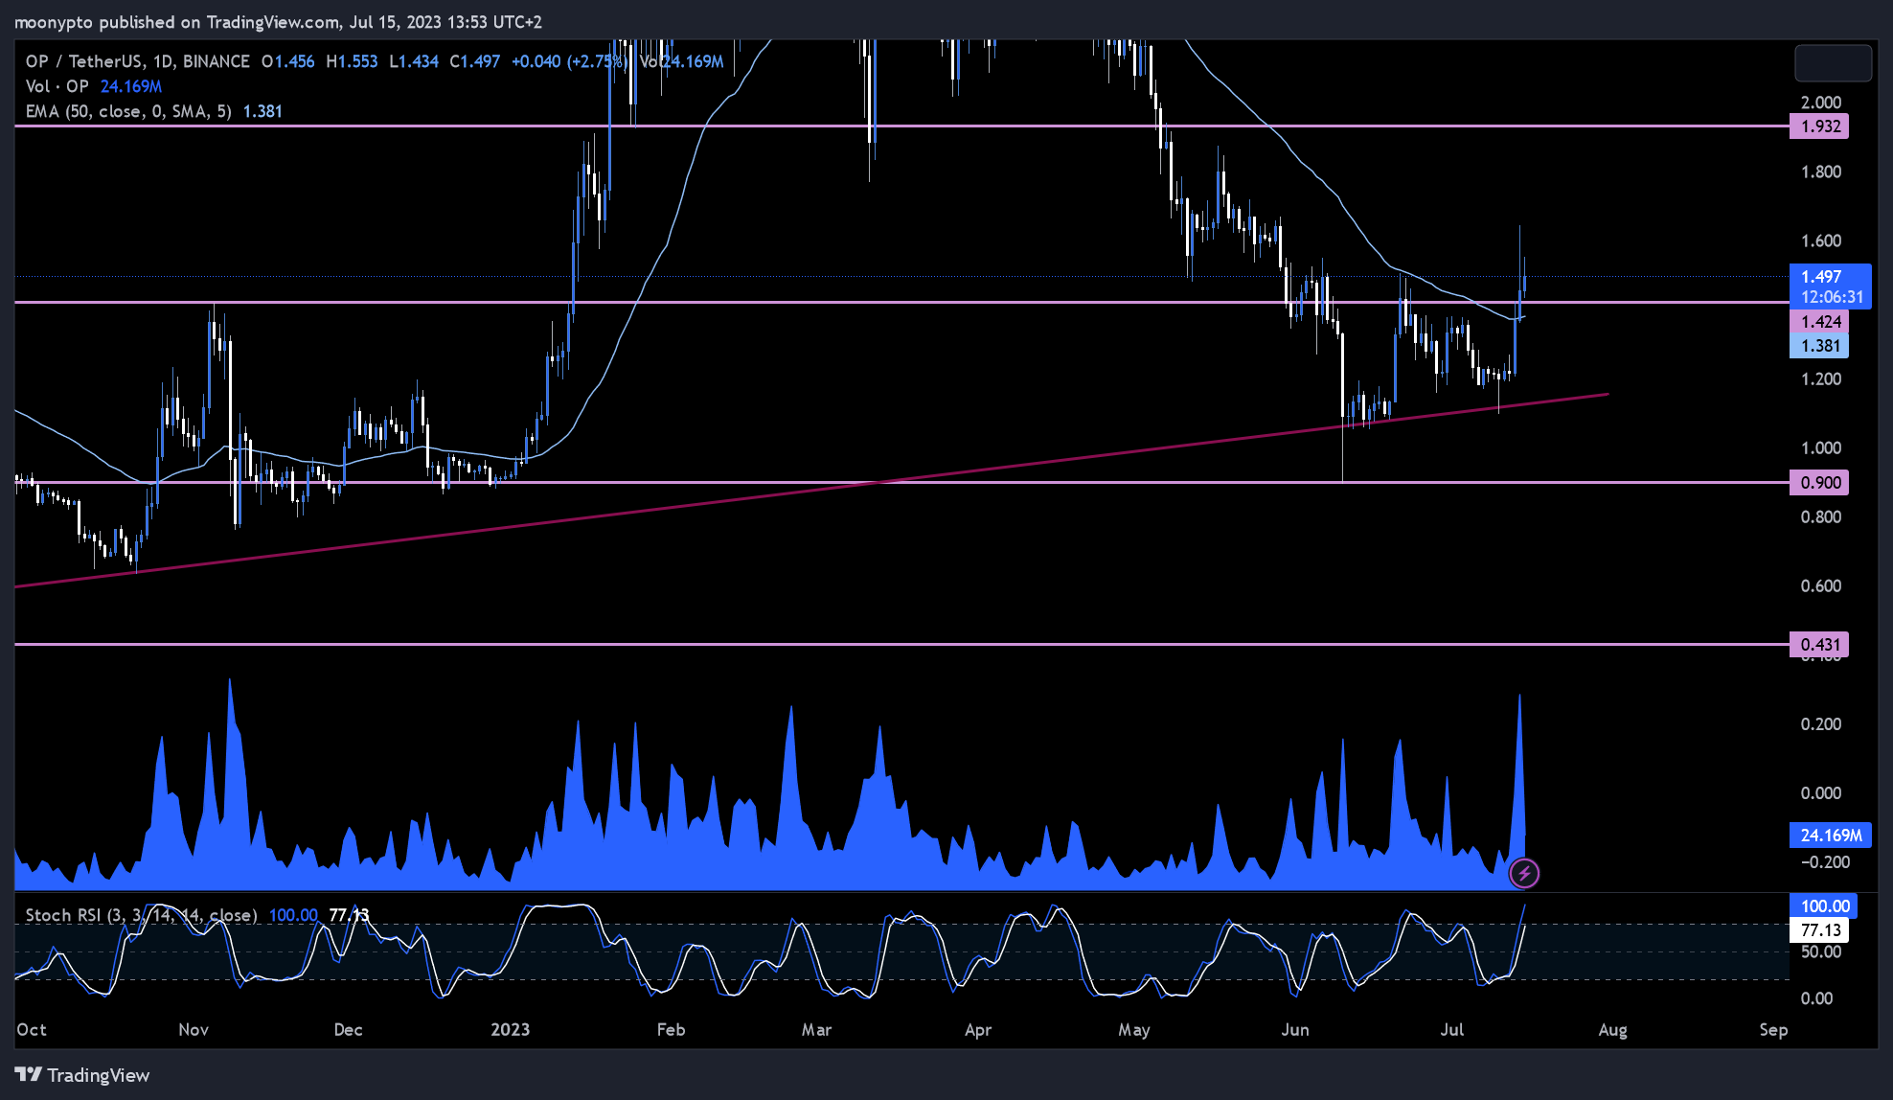Click the 1.424 horizontal line price label
The width and height of the screenshot is (1893, 1100).
point(1819,322)
